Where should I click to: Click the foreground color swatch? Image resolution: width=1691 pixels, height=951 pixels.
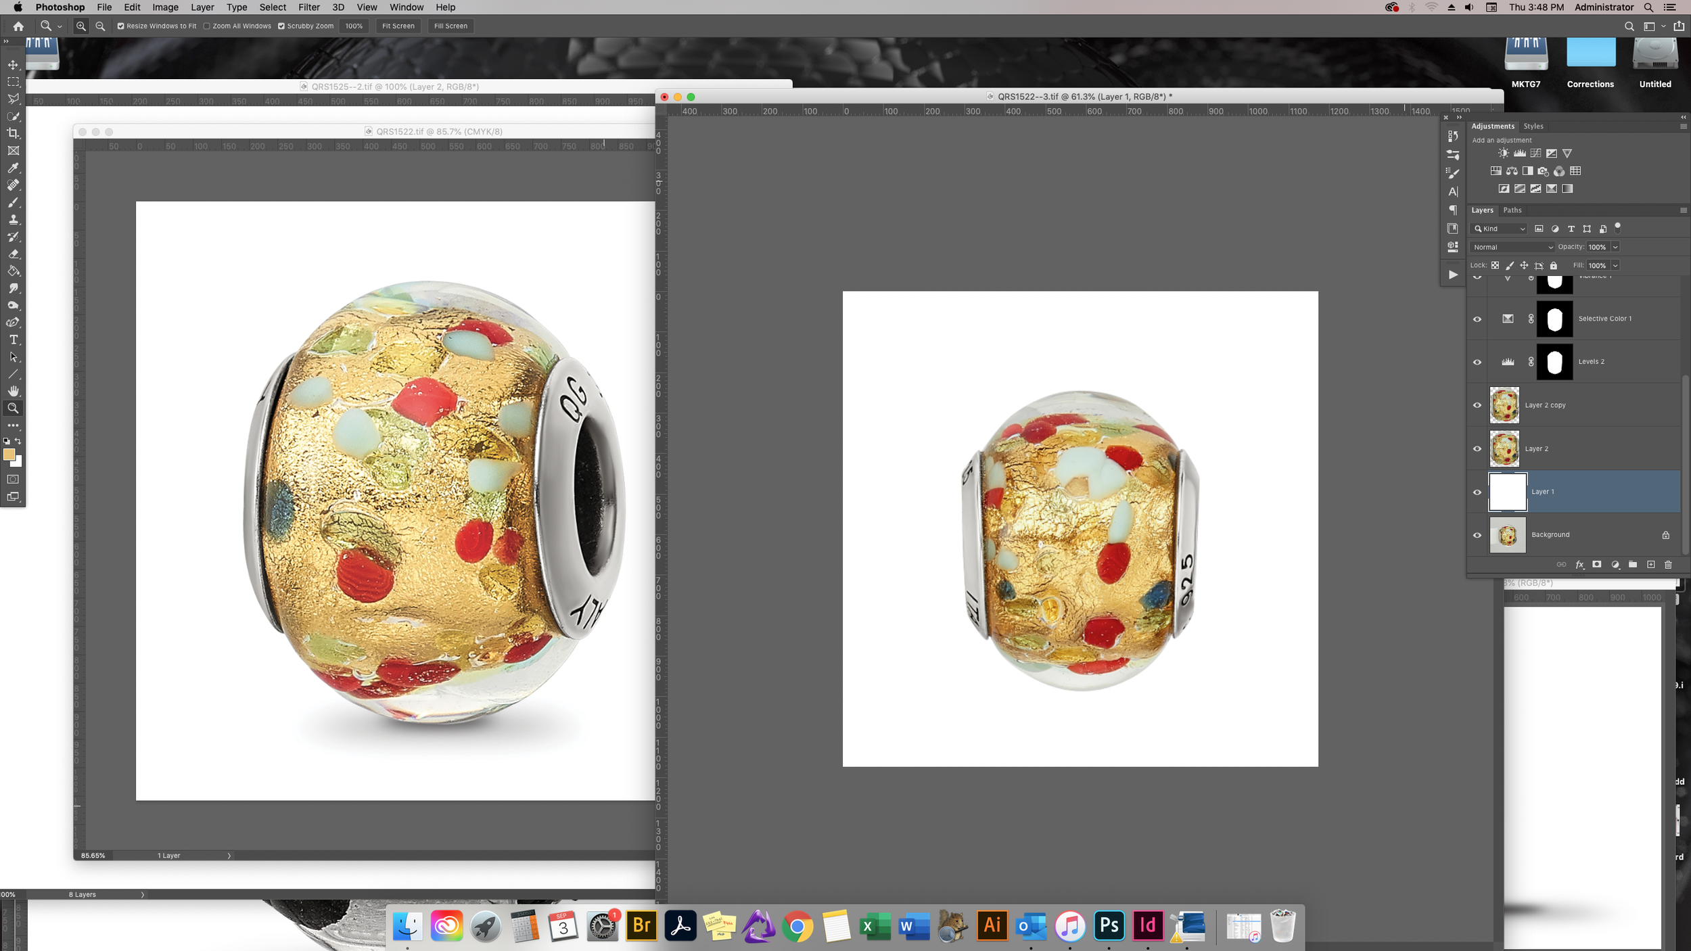[9, 455]
